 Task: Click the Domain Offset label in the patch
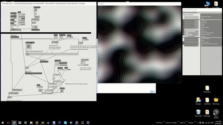point(36,30)
